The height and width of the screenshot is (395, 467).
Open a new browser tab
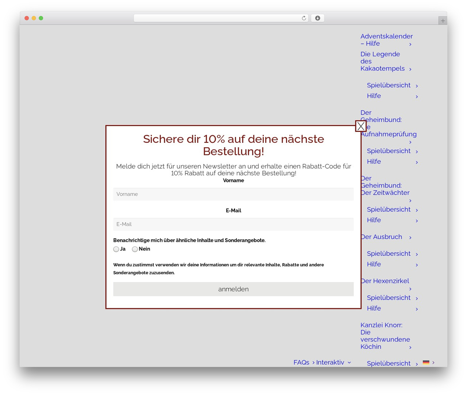click(443, 21)
